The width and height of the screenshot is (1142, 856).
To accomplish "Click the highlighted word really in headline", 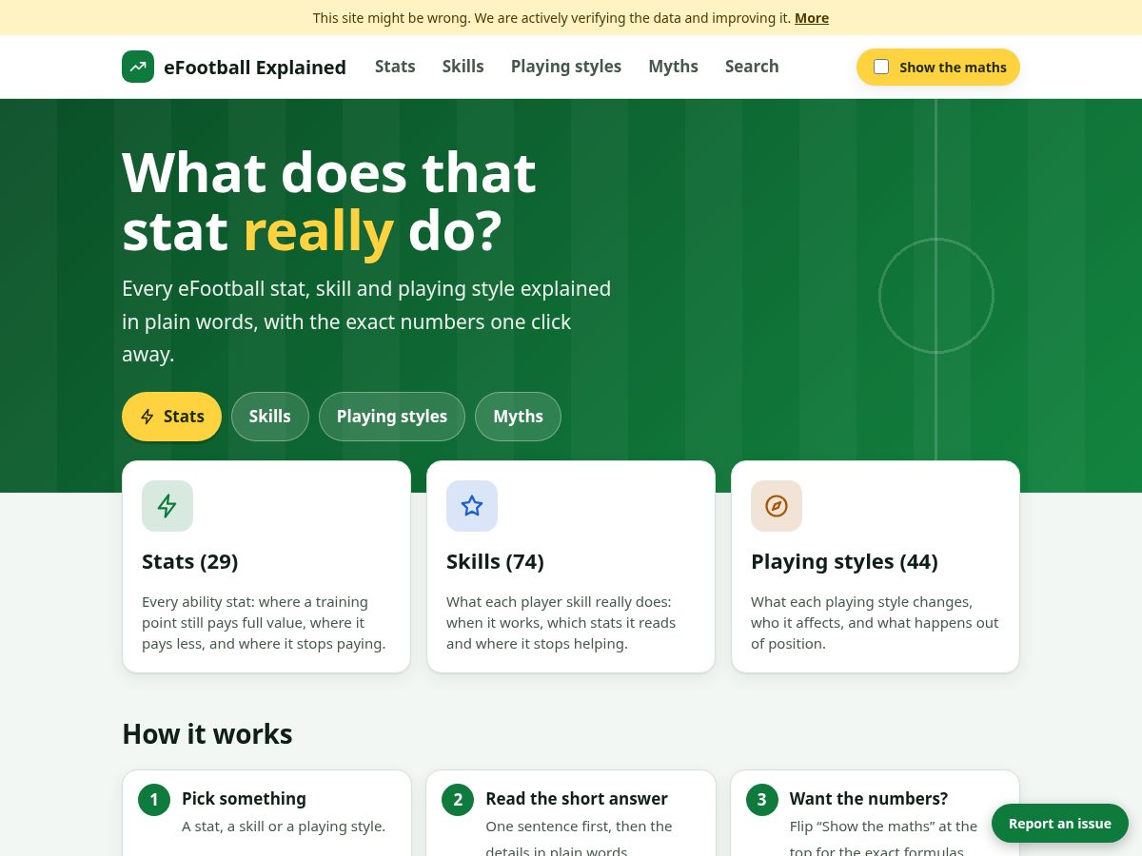I will 318,231.
